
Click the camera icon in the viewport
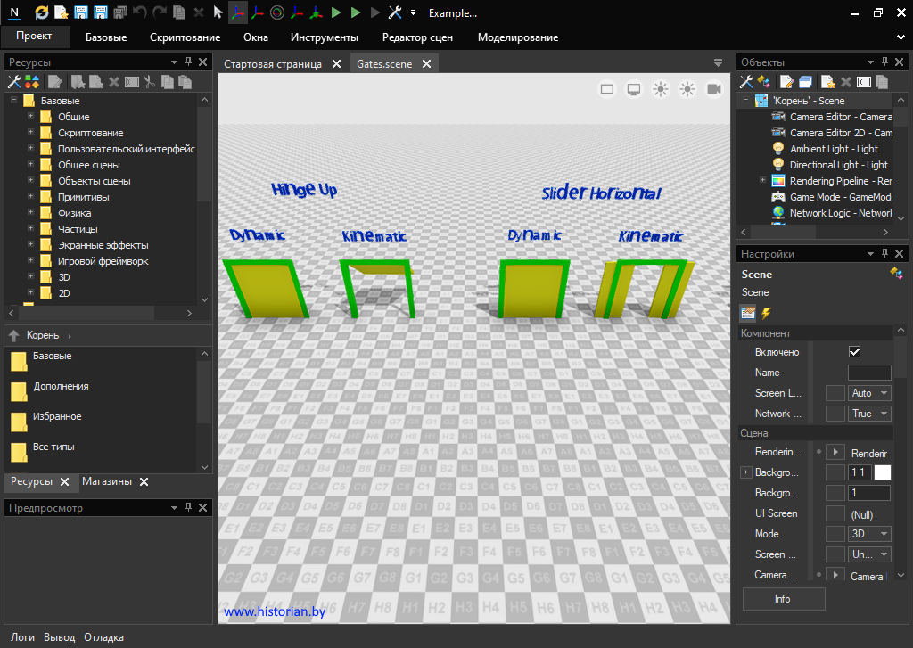click(x=714, y=89)
